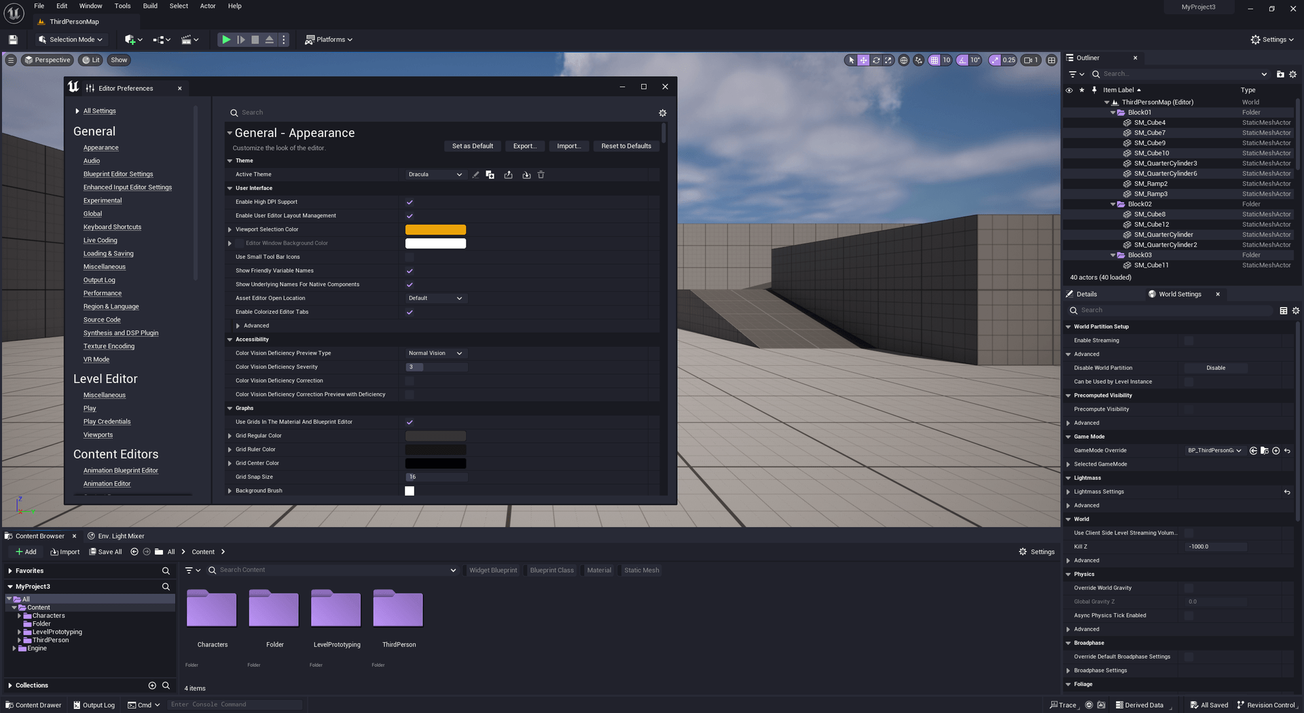Enable High DPI Support checkbox
Image resolution: width=1304 pixels, height=713 pixels.
tap(410, 202)
